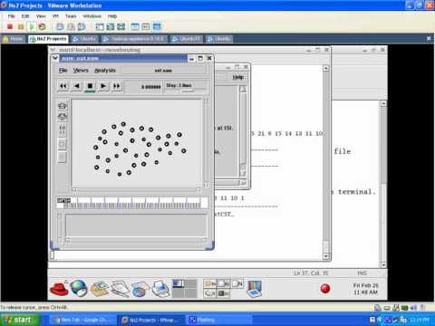Click the display settings icon in Linux panel
The width and height of the screenshot is (435, 326).
(x=254, y=289)
